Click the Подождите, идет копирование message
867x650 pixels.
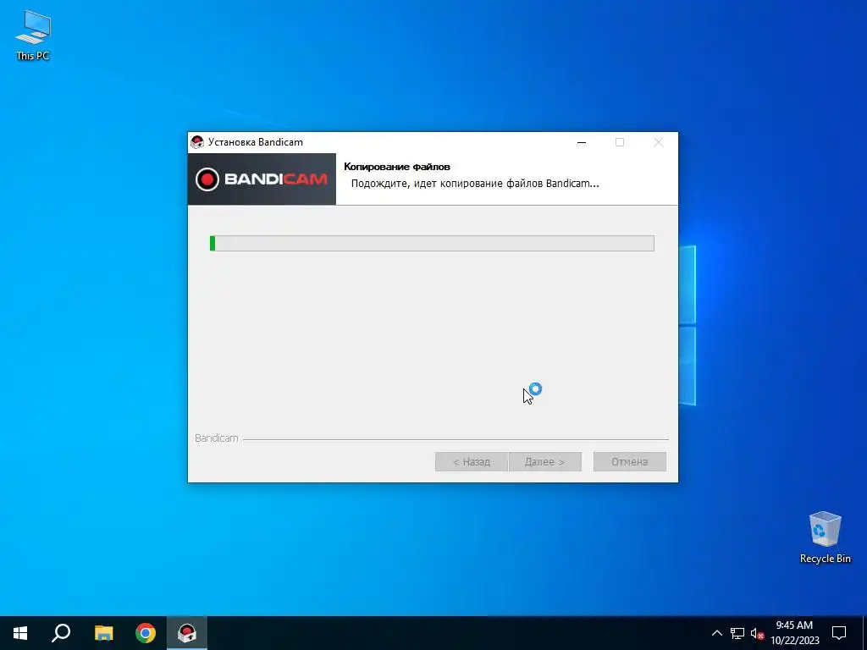(475, 184)
